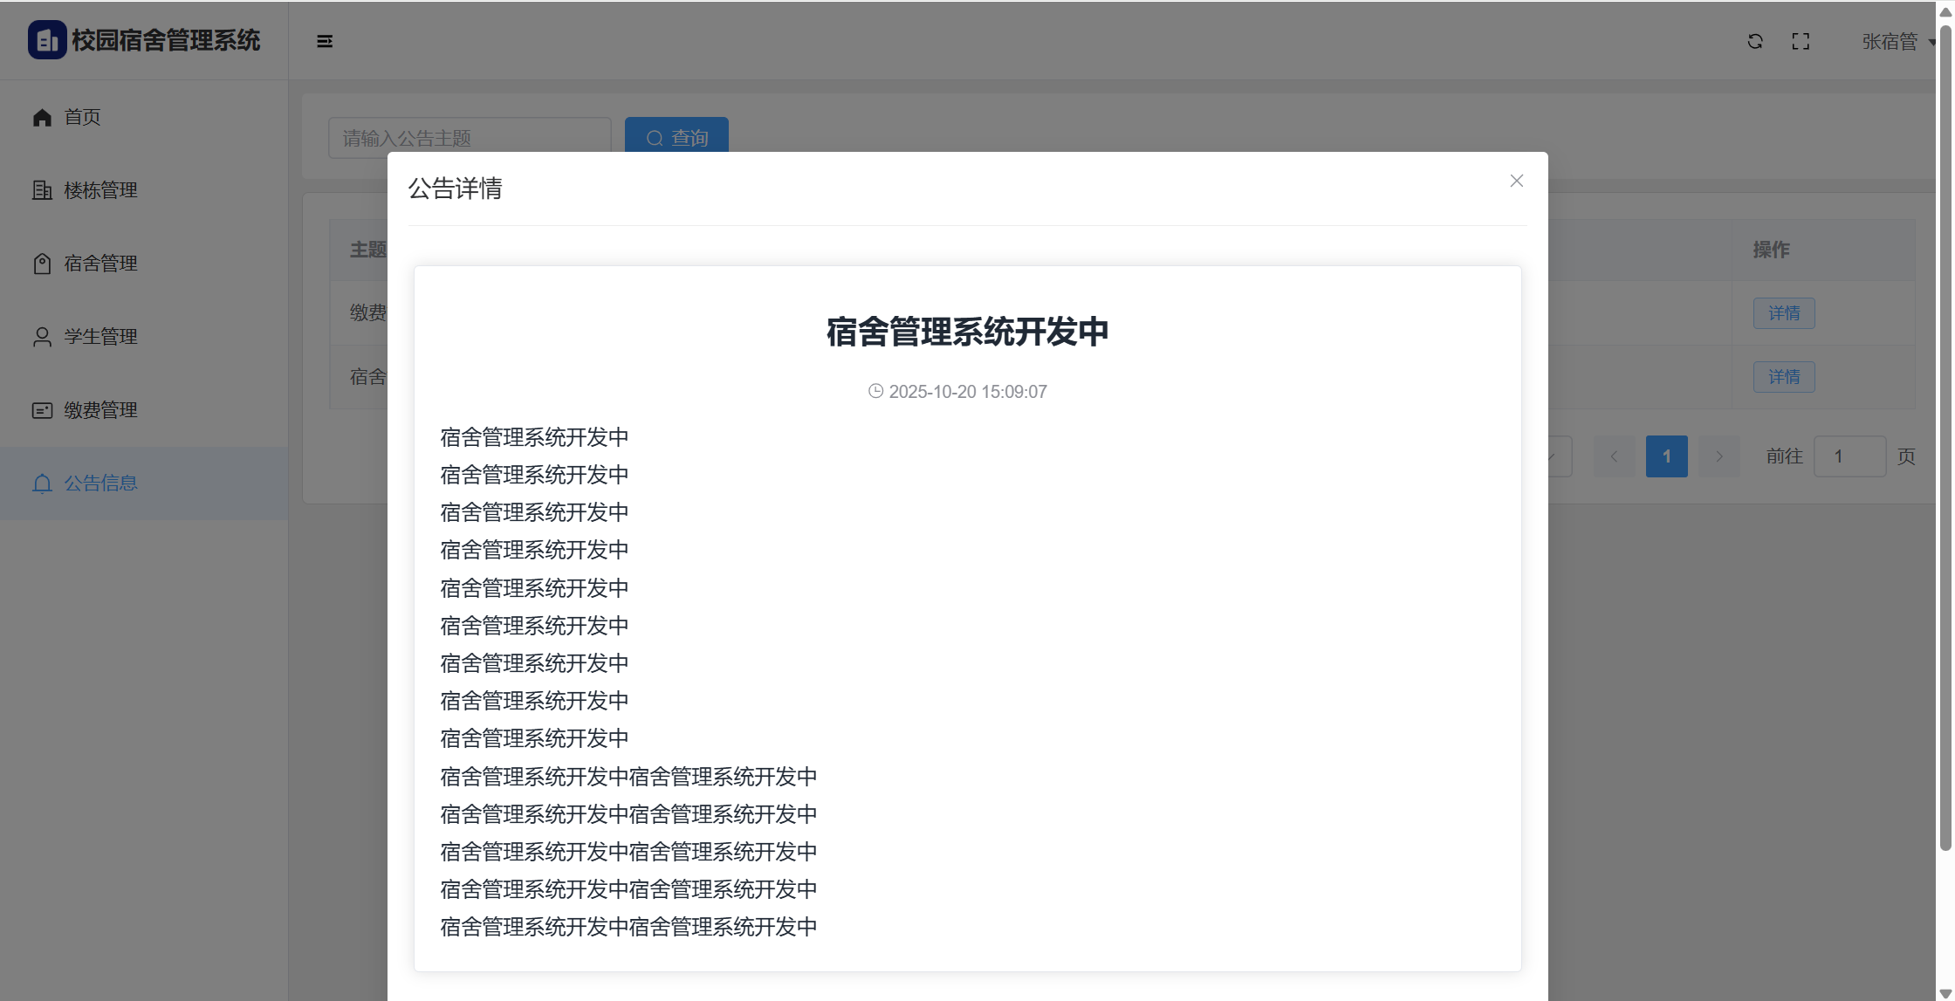Open 宿舍管理 menu item
Viewport: 1955px width, 1001px height.
[100, 264]
